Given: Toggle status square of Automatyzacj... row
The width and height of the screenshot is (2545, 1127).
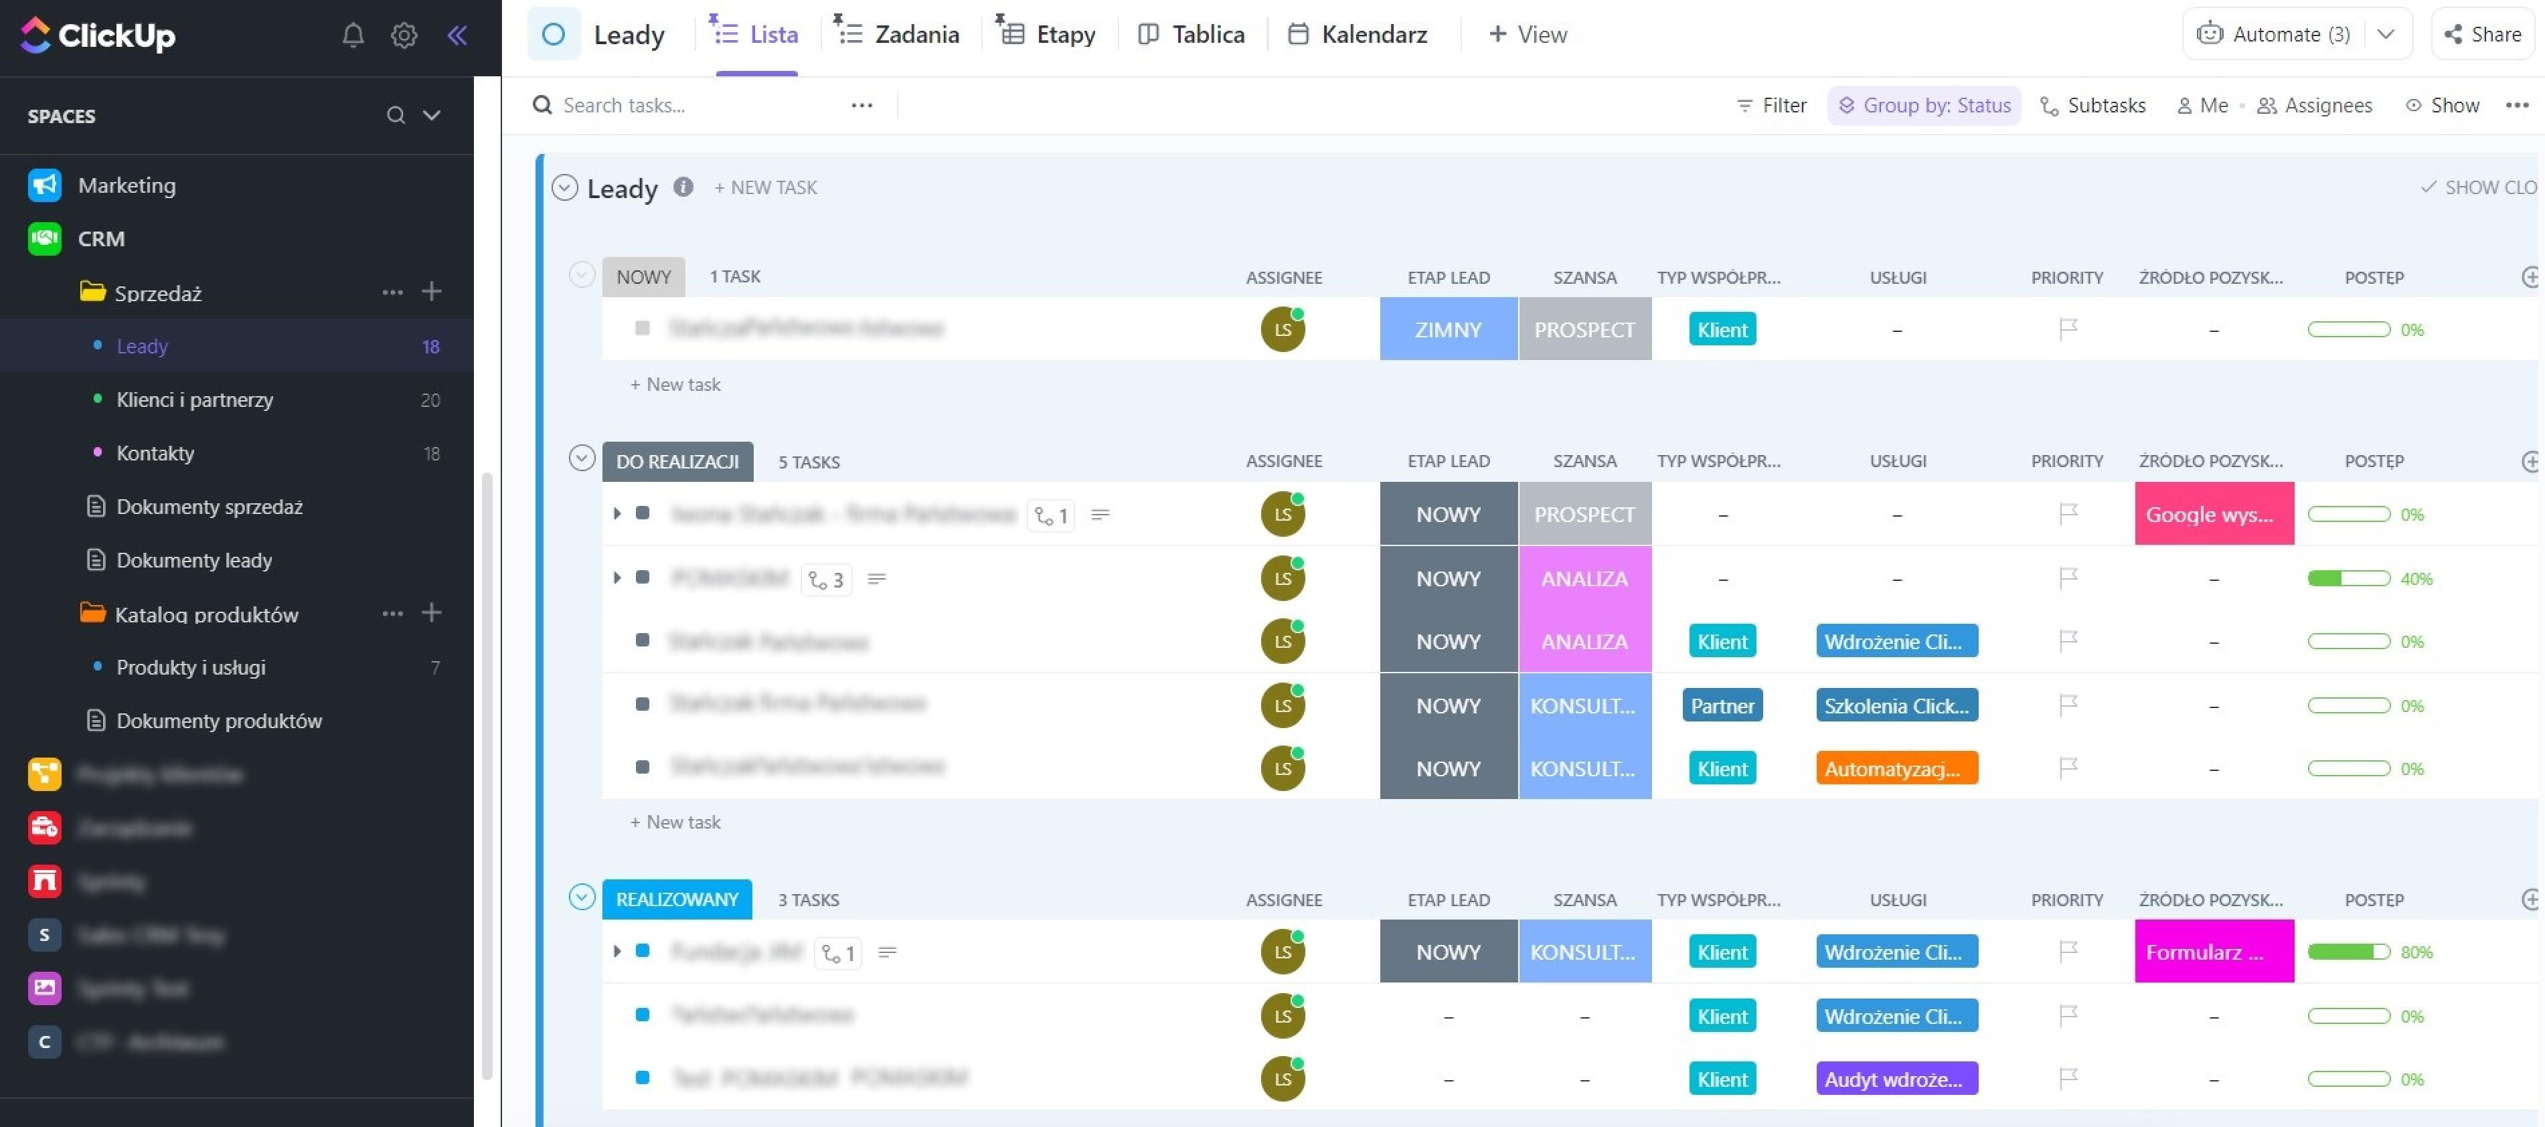Looking at the screenshot, I should 642,766.
